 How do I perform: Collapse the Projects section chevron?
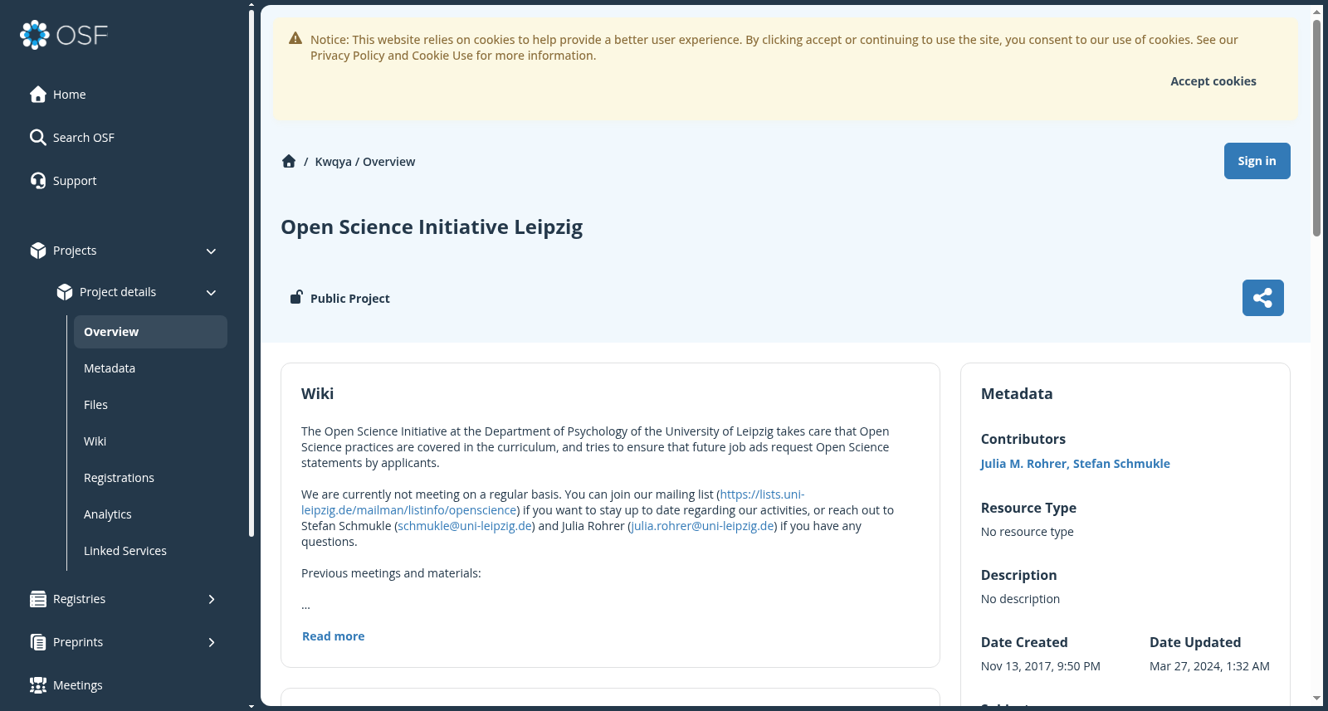[x=211, y=251]
